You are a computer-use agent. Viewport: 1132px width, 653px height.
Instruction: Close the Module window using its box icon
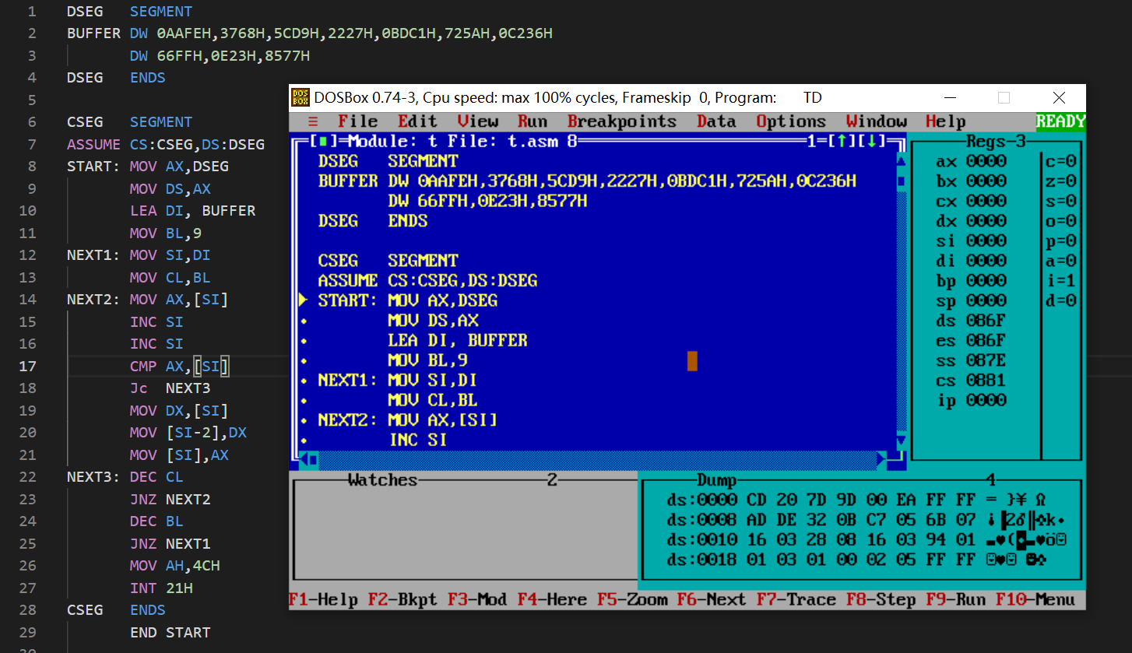323,142
